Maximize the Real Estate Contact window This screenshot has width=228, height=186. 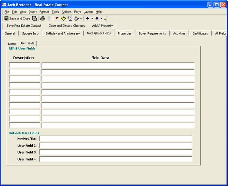[217, 5]
